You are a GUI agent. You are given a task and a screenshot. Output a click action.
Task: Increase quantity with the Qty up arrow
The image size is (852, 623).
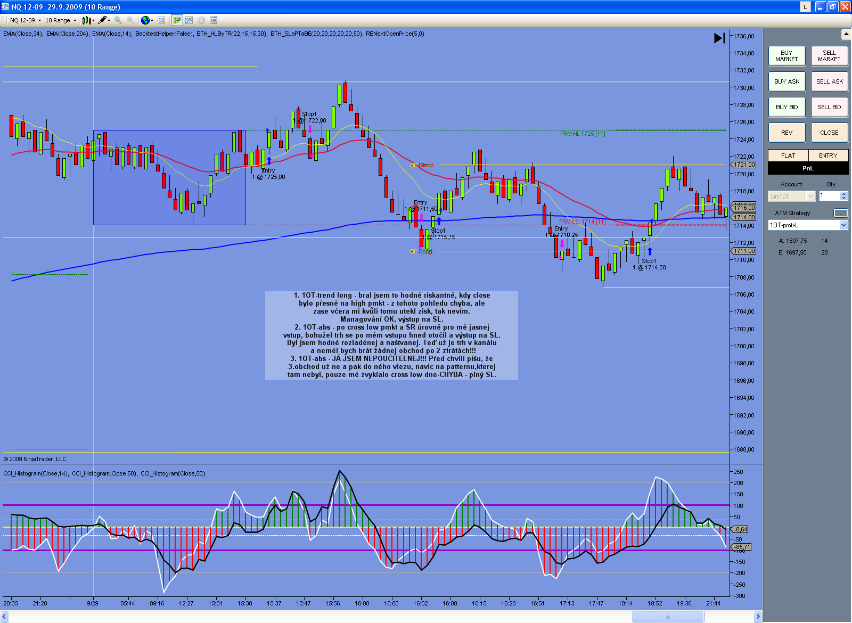(843, 194)
